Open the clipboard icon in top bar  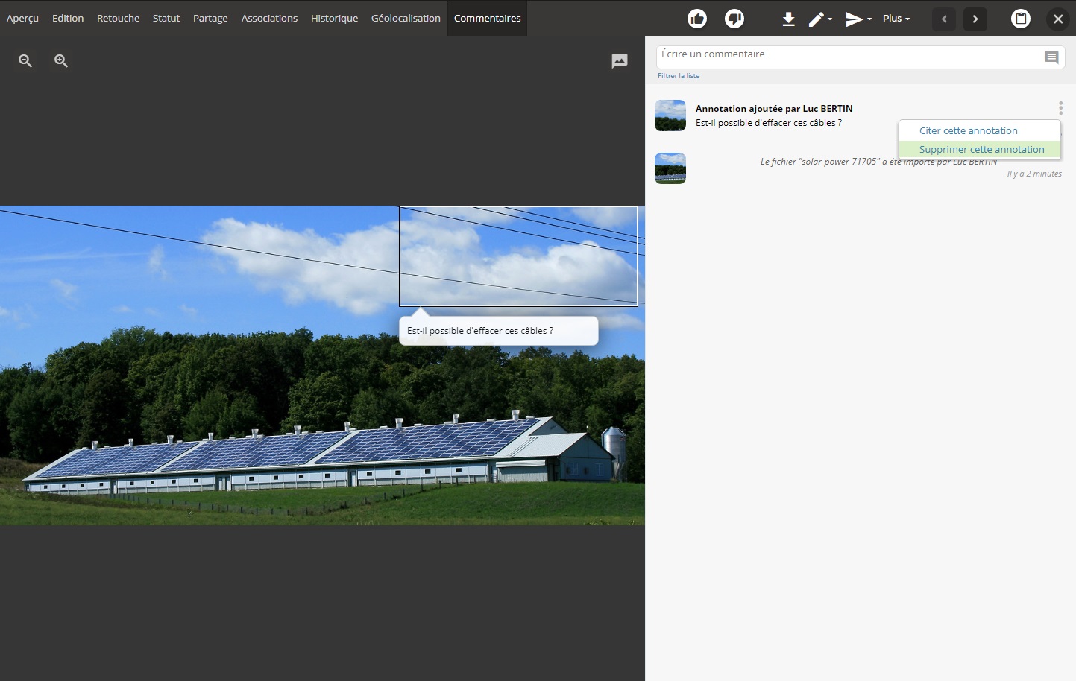1020,19
